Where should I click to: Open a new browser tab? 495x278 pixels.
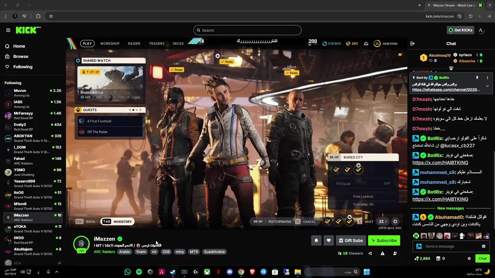pos(420,5)
